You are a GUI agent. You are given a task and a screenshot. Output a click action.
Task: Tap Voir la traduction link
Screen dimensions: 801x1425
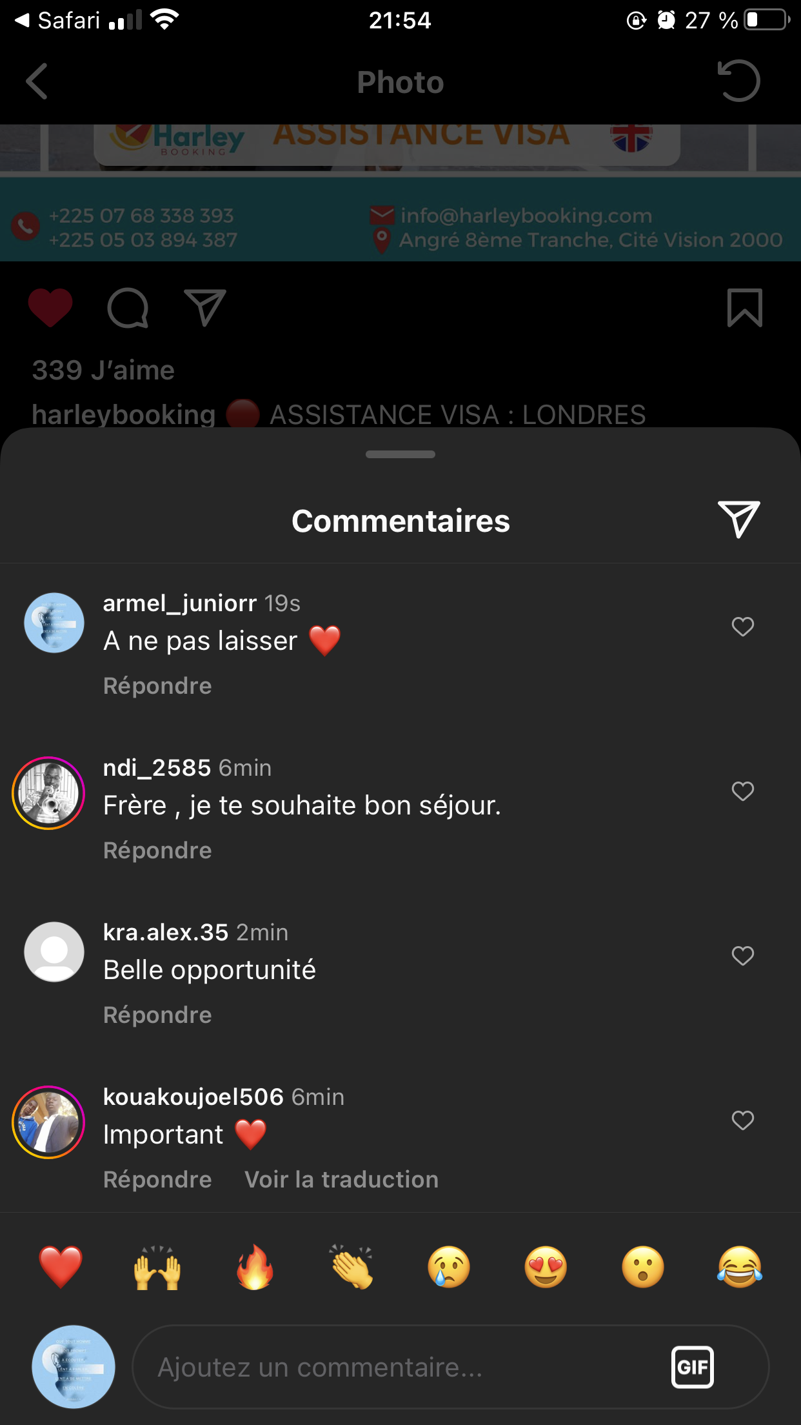point(341,1180)
